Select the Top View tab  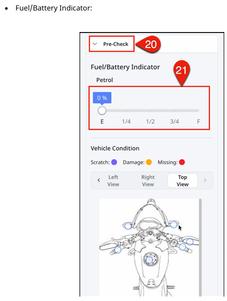(182, 181)
